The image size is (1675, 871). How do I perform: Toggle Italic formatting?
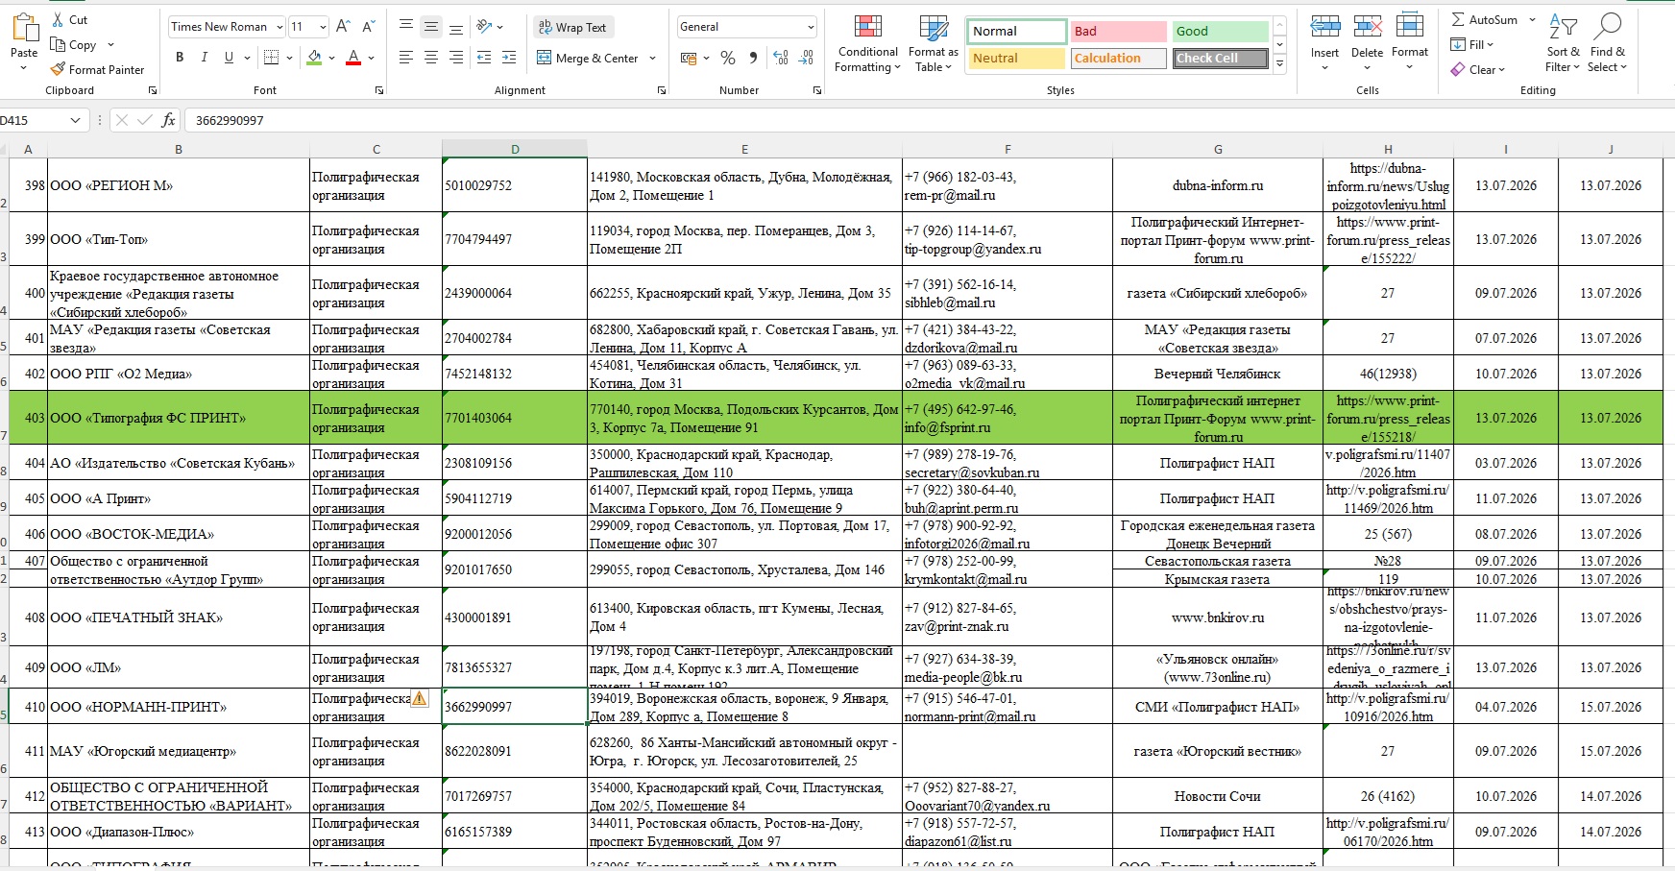coord(204,58)
